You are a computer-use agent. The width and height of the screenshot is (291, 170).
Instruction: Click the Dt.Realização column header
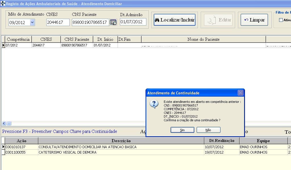coord(221,141)
